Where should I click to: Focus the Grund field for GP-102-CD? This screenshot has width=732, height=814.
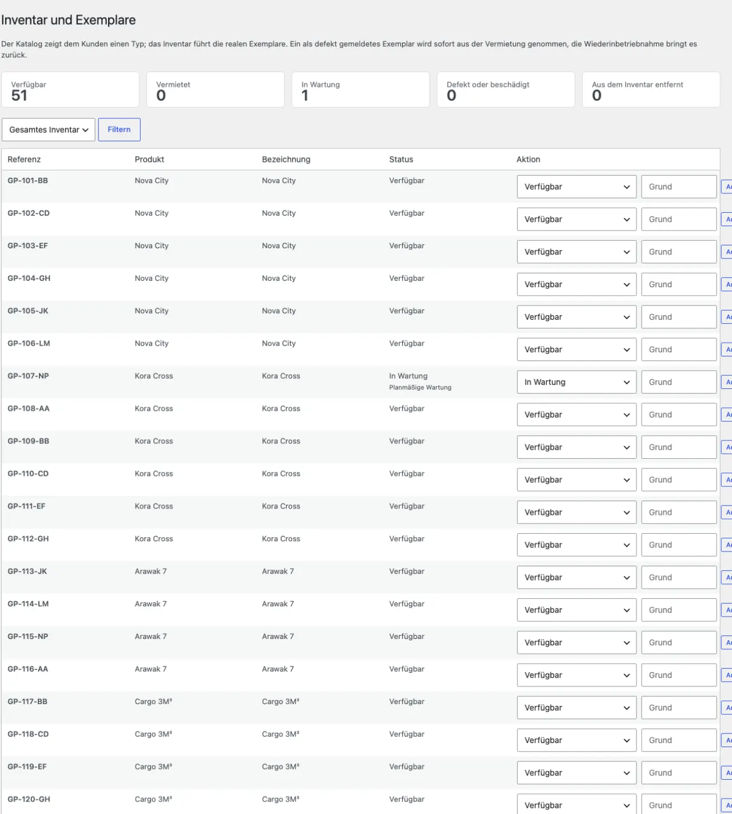click(679, 219)
